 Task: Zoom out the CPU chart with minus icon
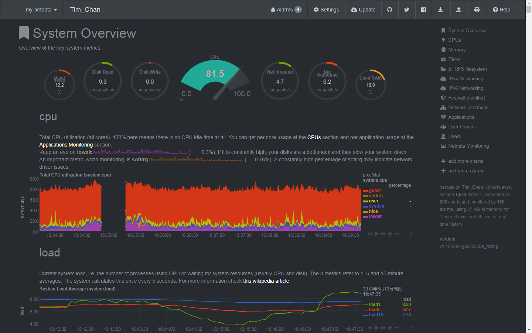coord(396,234)
